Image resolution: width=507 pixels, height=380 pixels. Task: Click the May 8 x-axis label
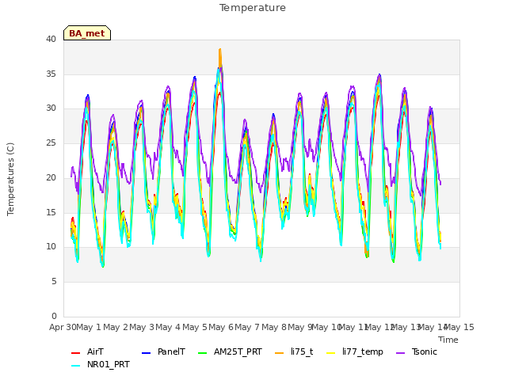[274, 327]
